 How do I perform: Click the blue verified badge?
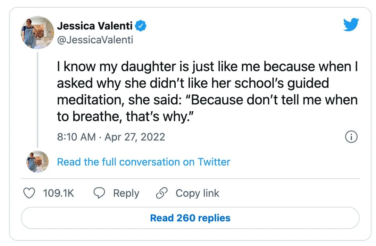[141, 26]
